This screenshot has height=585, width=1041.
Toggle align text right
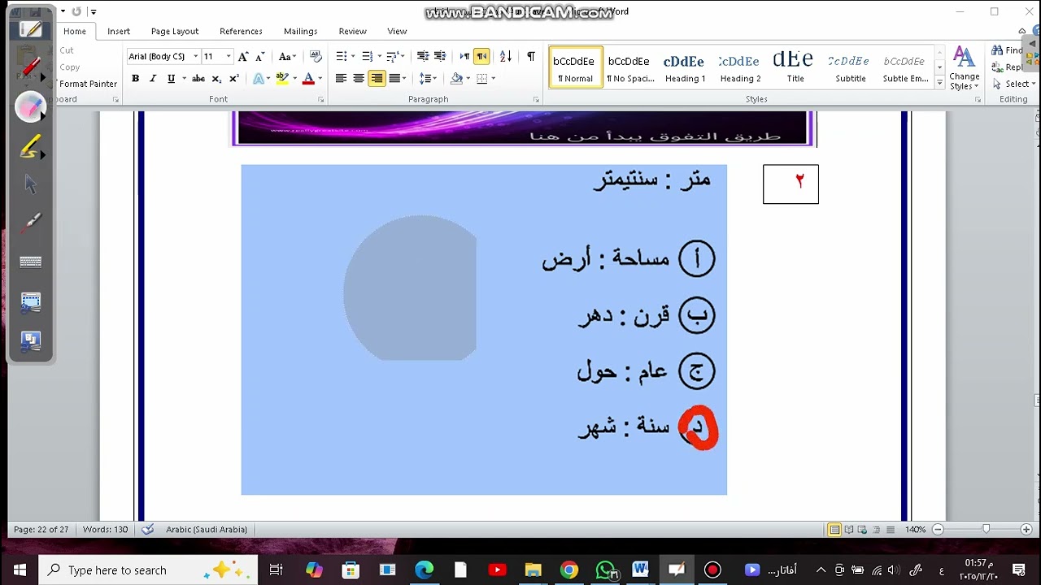click(377, 79)
